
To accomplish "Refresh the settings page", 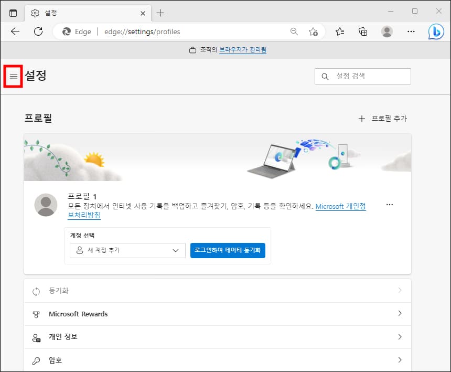I will [x=38, y=31].
